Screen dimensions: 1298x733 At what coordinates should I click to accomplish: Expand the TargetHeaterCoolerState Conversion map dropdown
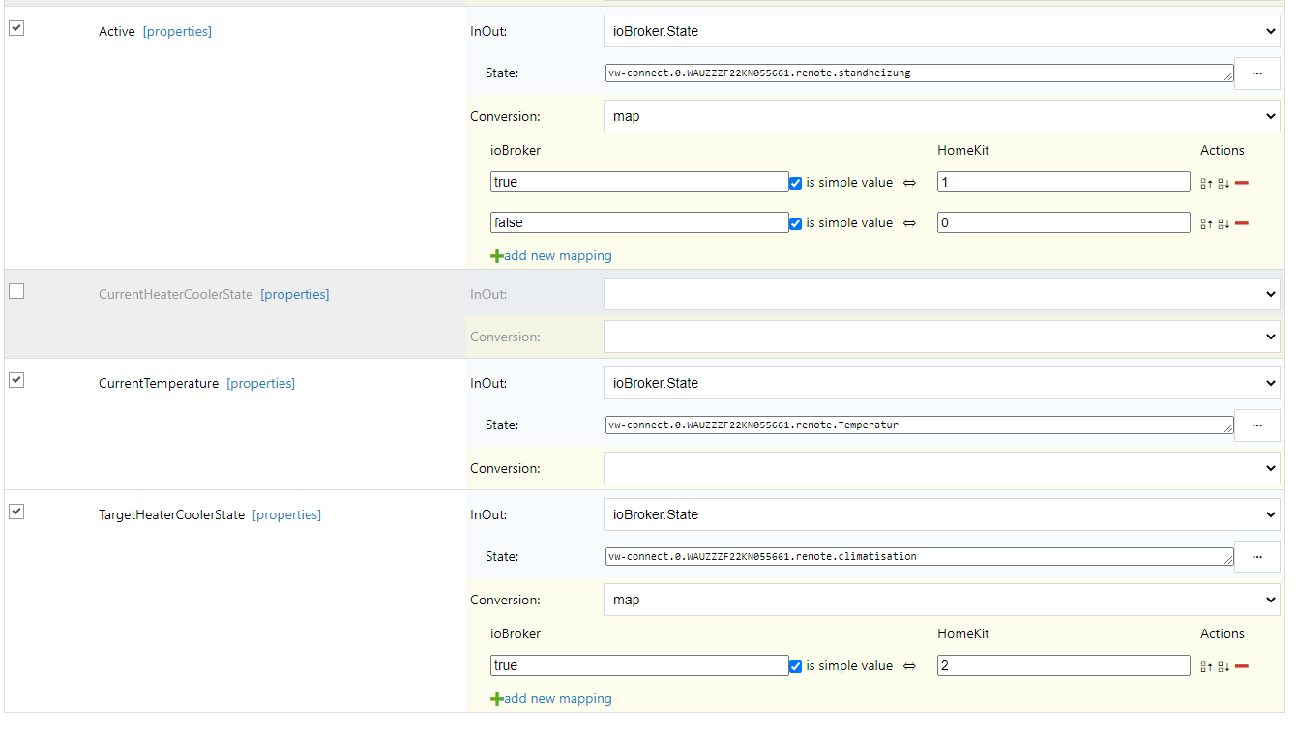click(x=942, y=600)
